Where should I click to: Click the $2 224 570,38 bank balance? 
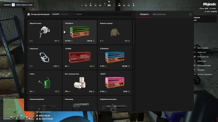point(46,119)
